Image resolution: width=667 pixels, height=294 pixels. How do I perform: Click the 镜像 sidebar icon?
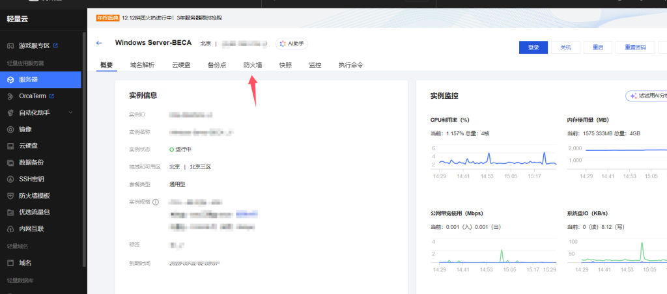pos(10,129)
